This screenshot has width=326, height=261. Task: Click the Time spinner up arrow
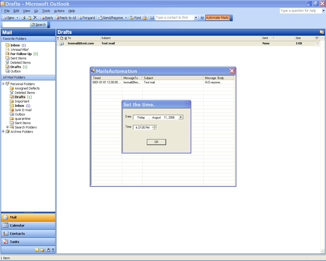[x=154, y=126]
